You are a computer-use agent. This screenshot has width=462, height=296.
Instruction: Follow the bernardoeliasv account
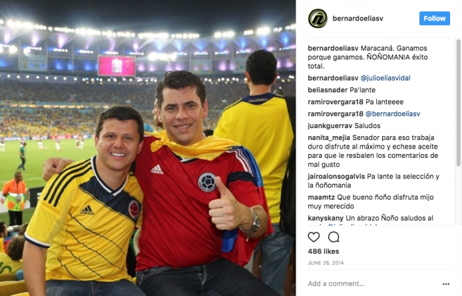tap(434, 18)
